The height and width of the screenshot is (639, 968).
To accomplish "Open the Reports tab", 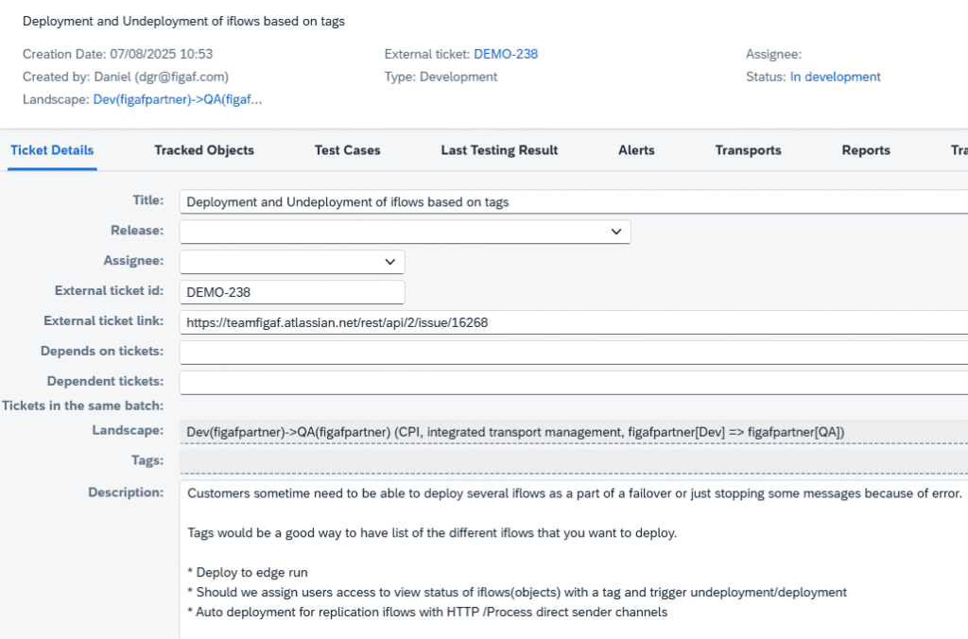I will pos(866,150).
